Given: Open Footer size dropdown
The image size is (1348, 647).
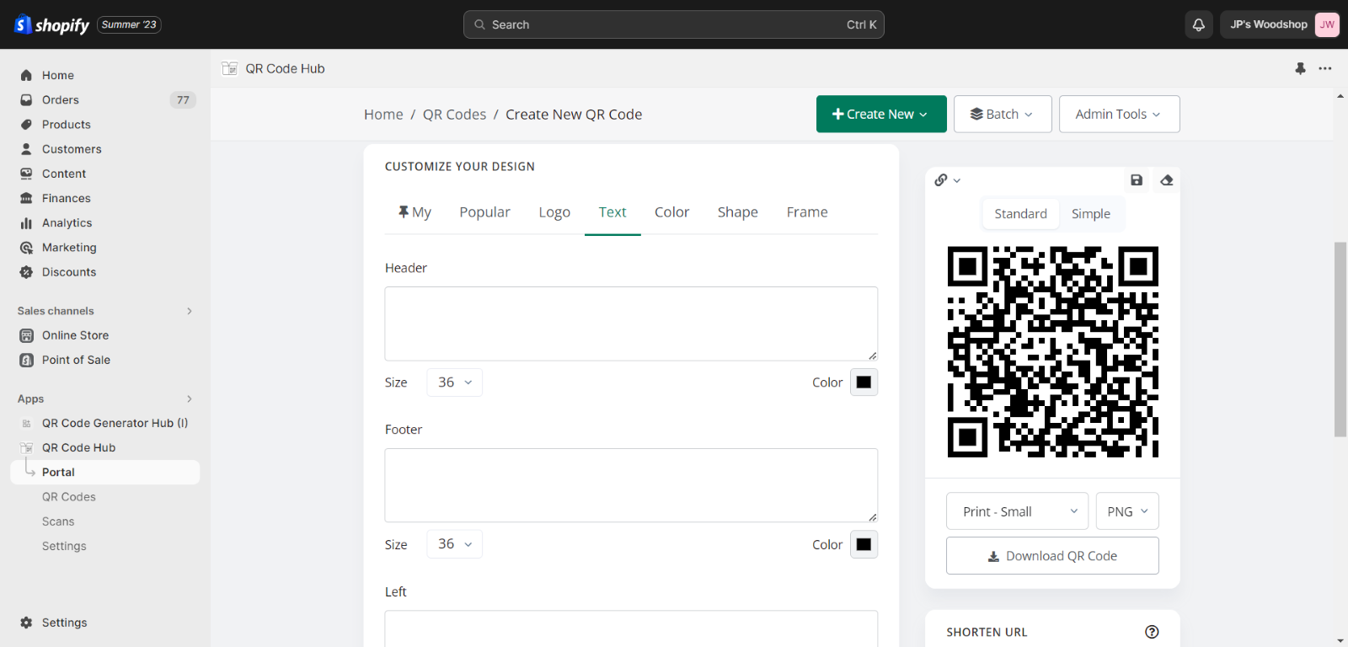Looking at the screenshot, I should (454, 544).
